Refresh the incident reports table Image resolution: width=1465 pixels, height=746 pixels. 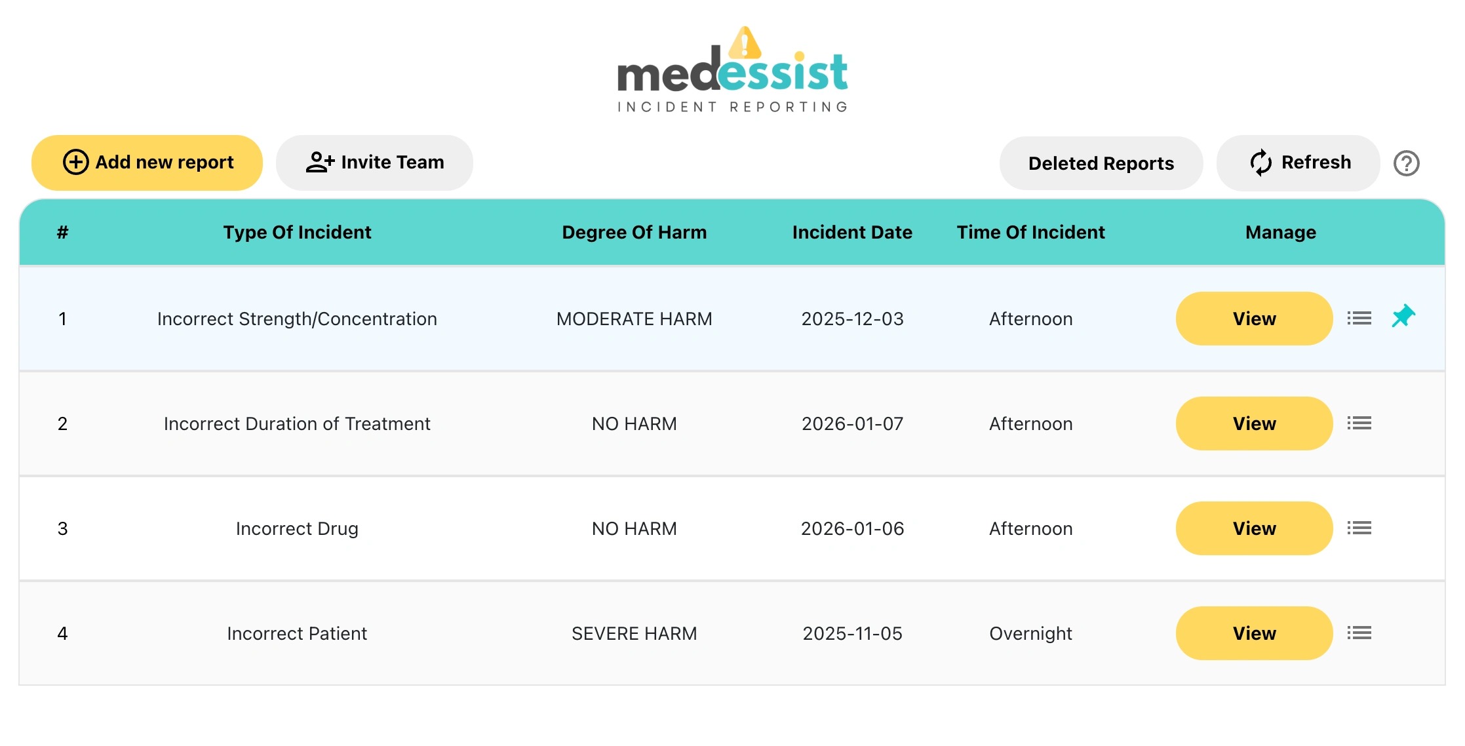point(1298,163)
